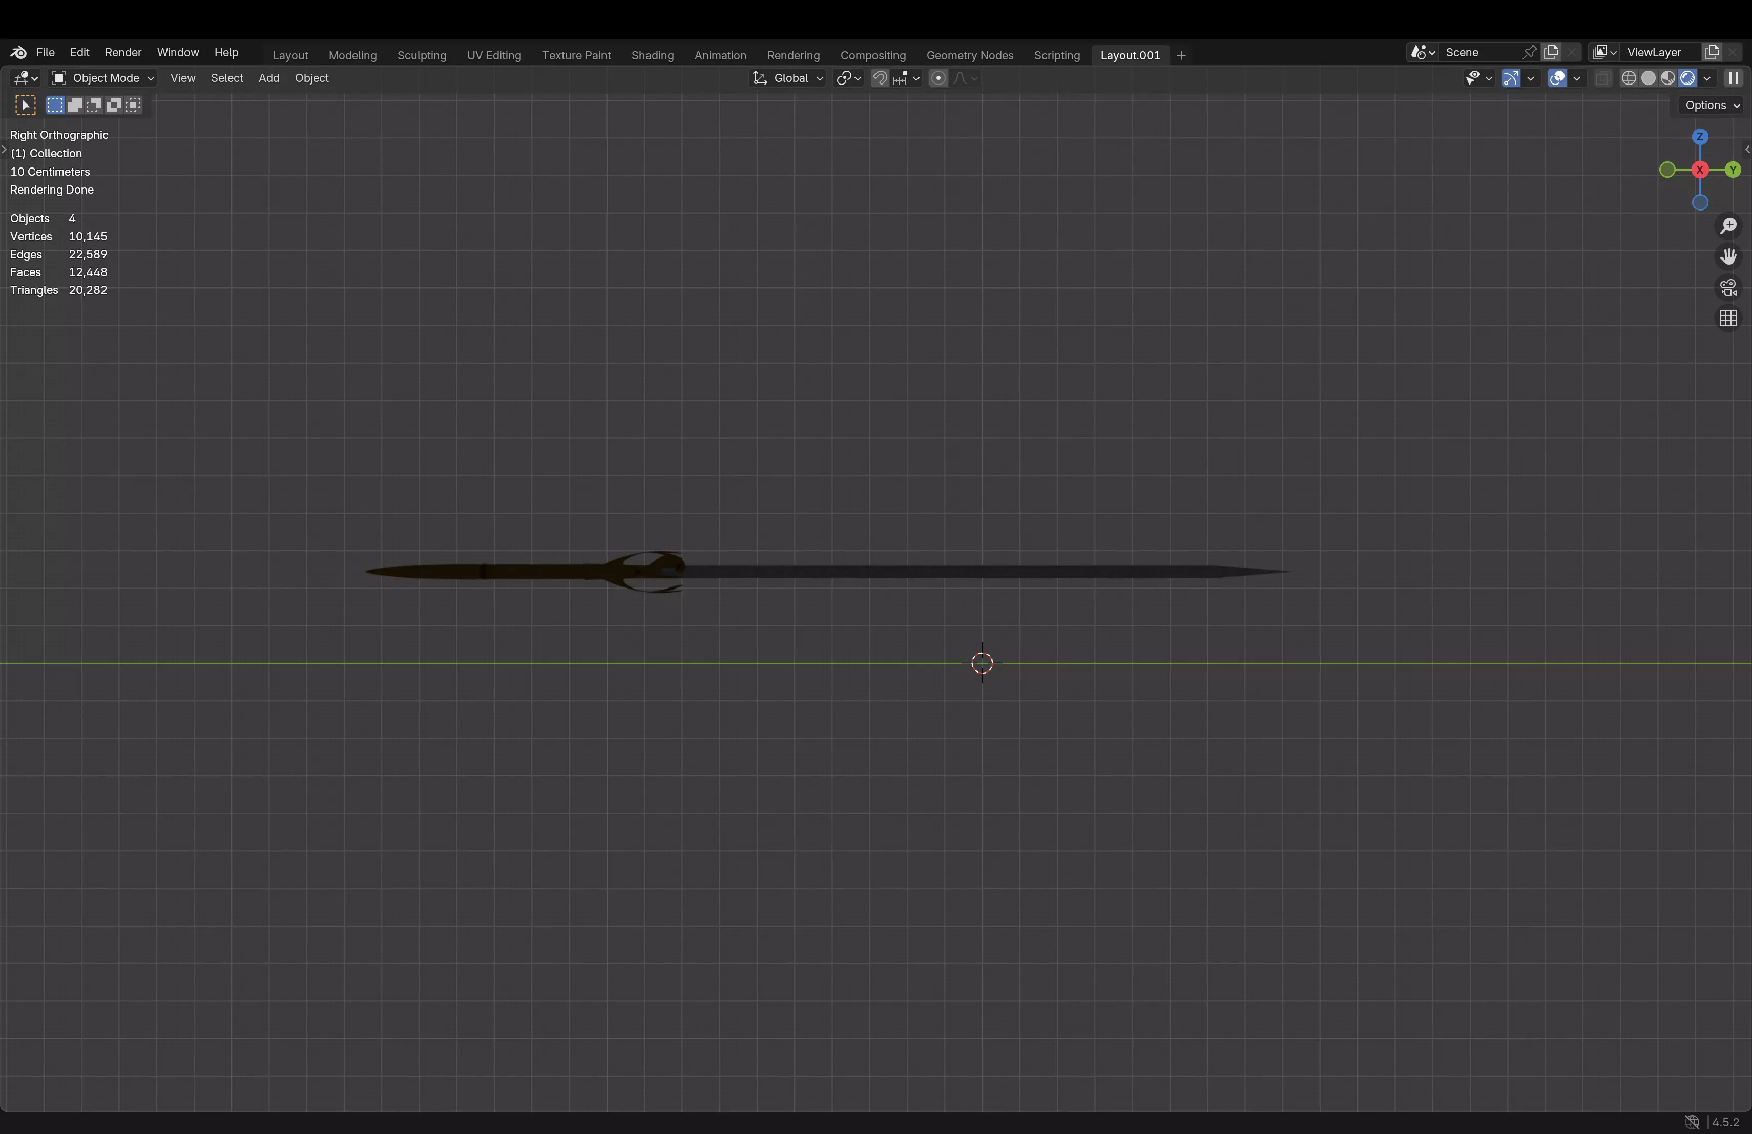Image resolution: width=1752 pixels, height=1134 pixels.
Task: Open the Edit menu
Action: point(79,52)
